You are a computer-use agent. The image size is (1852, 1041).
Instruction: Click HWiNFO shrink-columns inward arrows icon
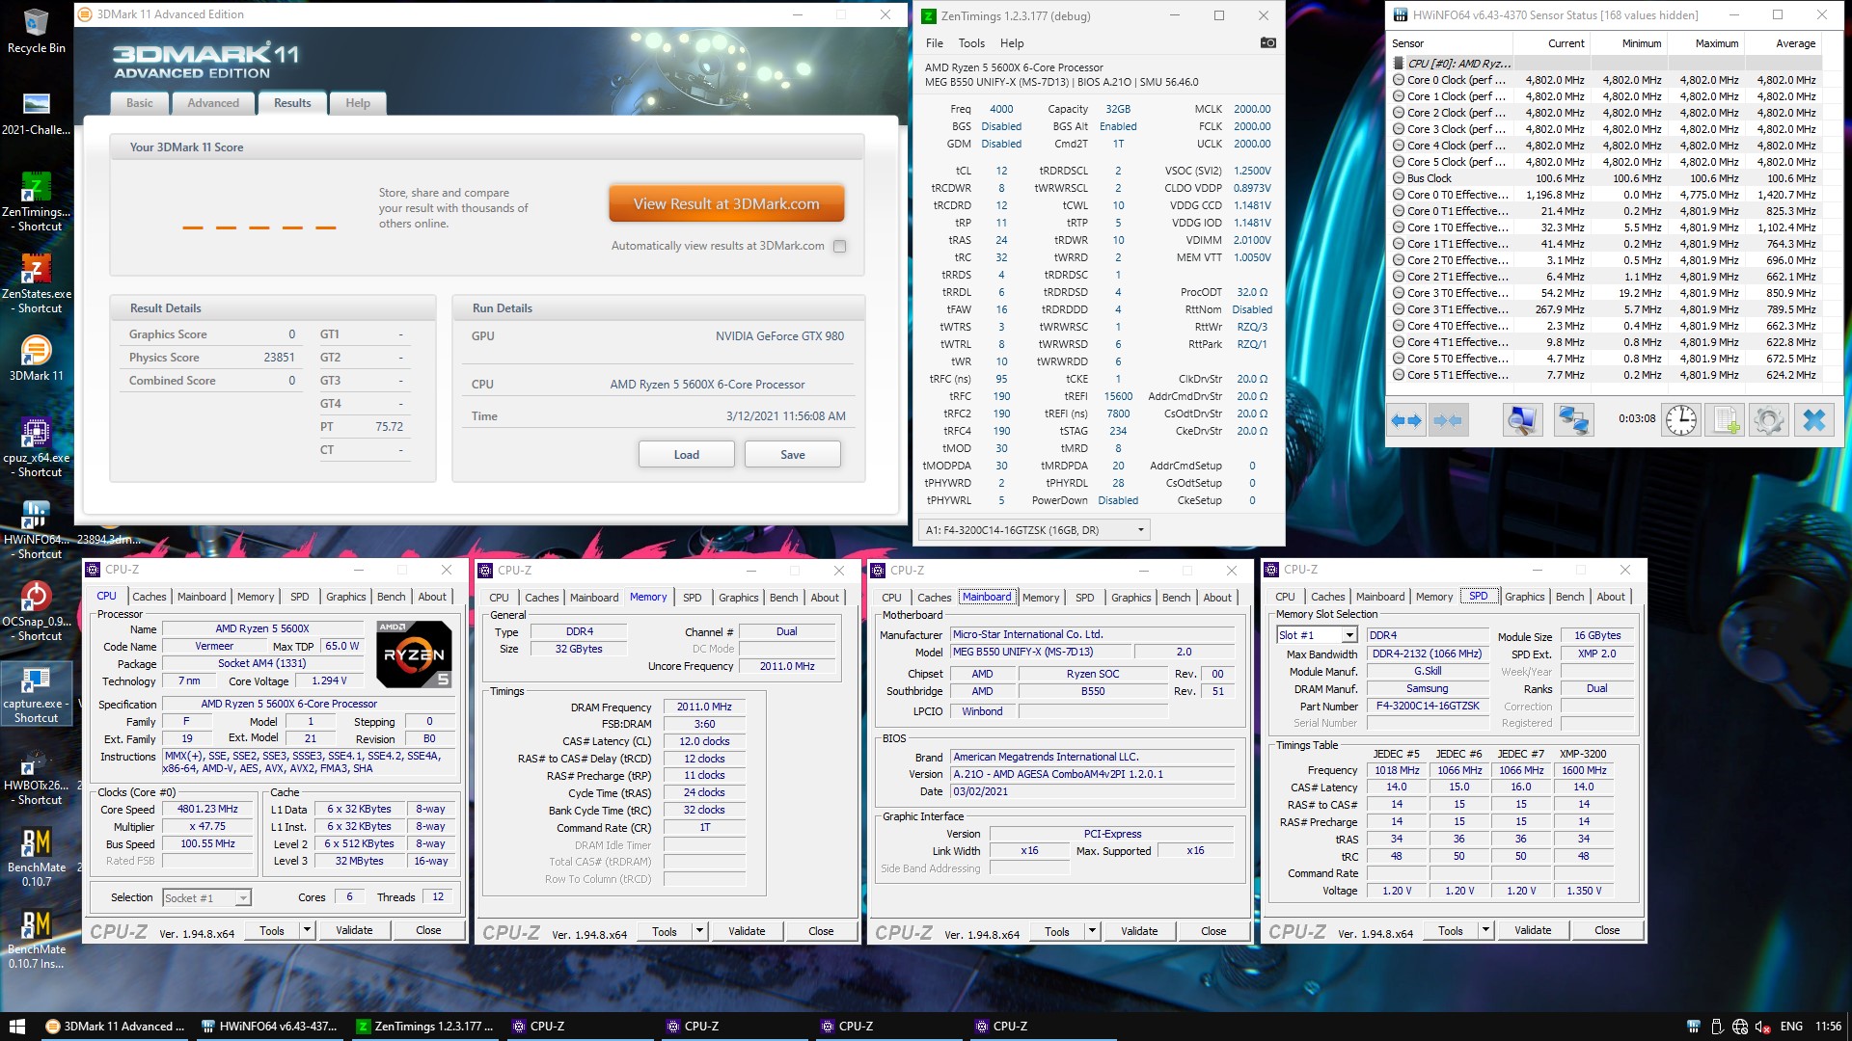(1448, 420)
